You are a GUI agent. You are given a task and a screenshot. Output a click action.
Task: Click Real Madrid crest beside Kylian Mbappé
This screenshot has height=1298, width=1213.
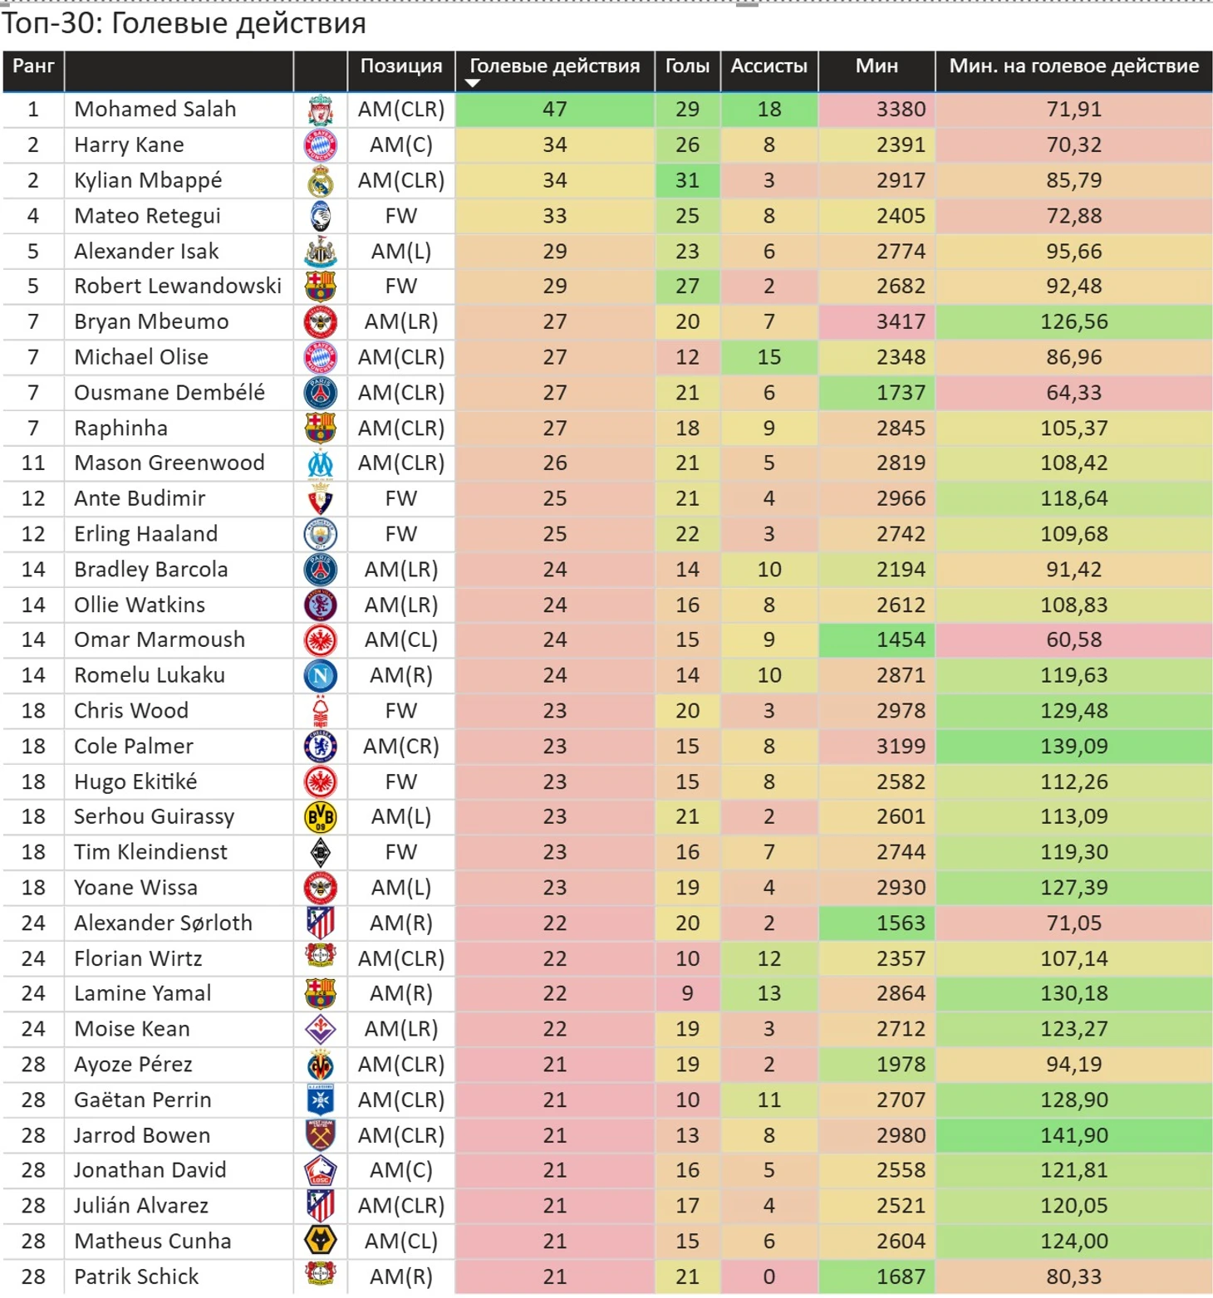[x=320, y=180]
